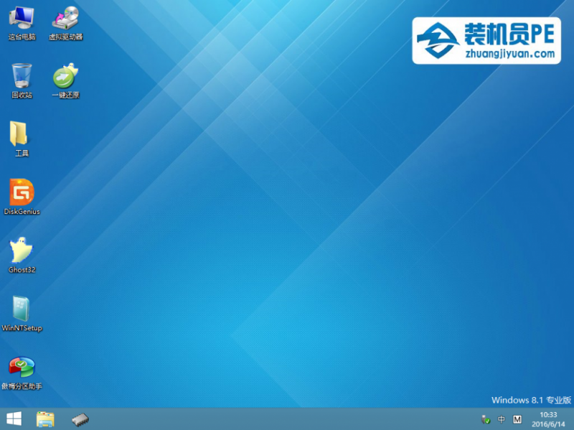Click an empty area of the taskbar
574x430 pixels.
(287, 419)
